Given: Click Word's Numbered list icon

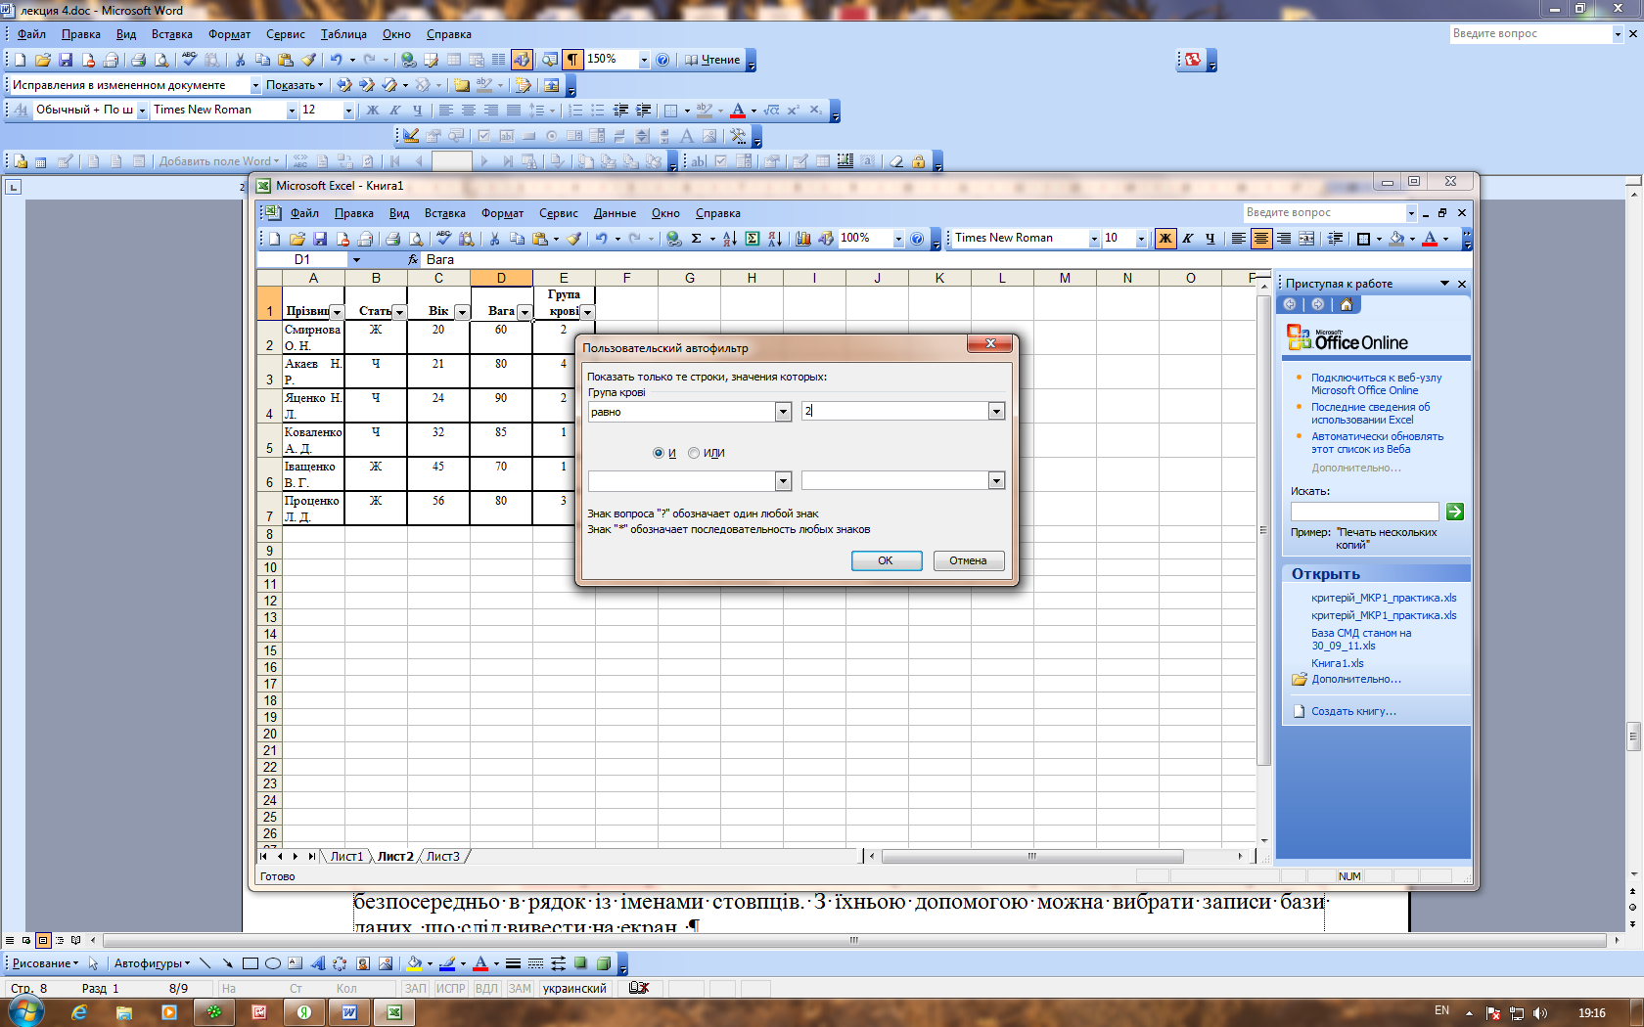Looking at the screenshot, I should (x=575, y=111).
